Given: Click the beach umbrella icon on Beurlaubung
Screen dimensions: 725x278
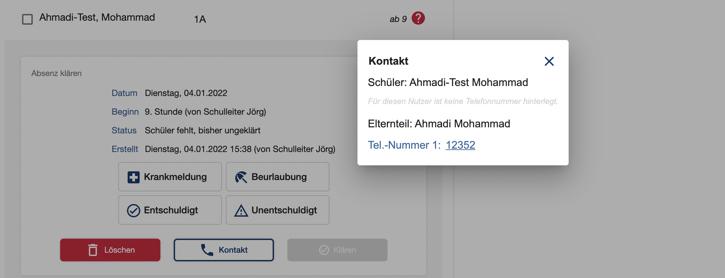Looking at the screenshot, I should pos(241,177).
